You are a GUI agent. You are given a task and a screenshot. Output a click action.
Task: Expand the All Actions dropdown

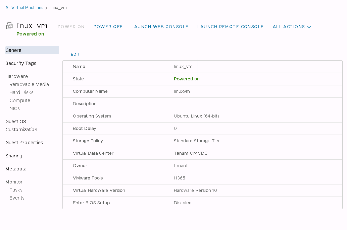tap(292, 27)
